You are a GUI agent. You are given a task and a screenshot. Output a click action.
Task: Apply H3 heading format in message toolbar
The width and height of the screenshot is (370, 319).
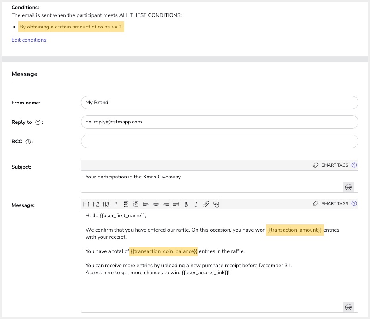106,204
